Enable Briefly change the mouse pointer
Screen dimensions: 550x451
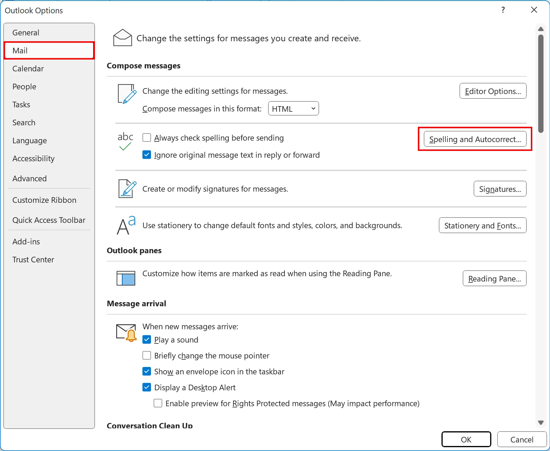pos(147,355)
